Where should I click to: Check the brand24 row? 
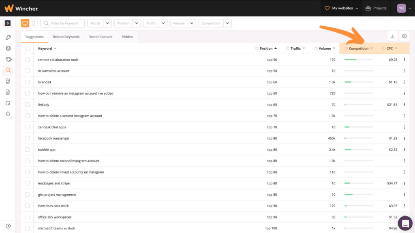27,82
